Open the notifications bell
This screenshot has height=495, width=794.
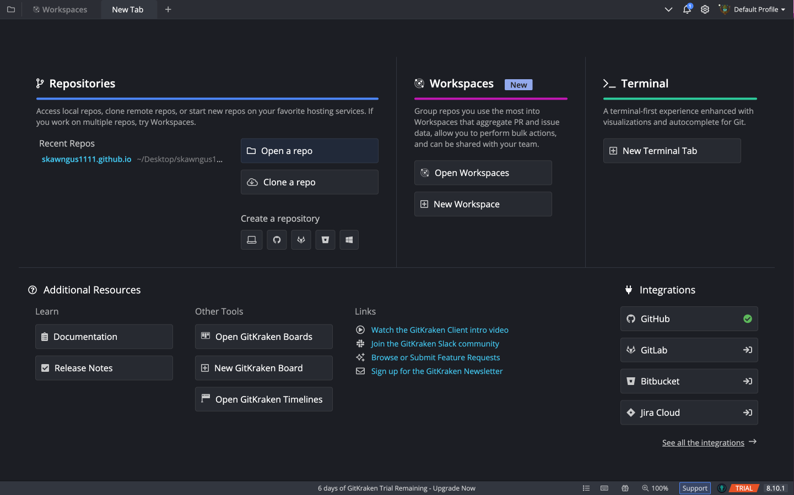click(687, 9)
